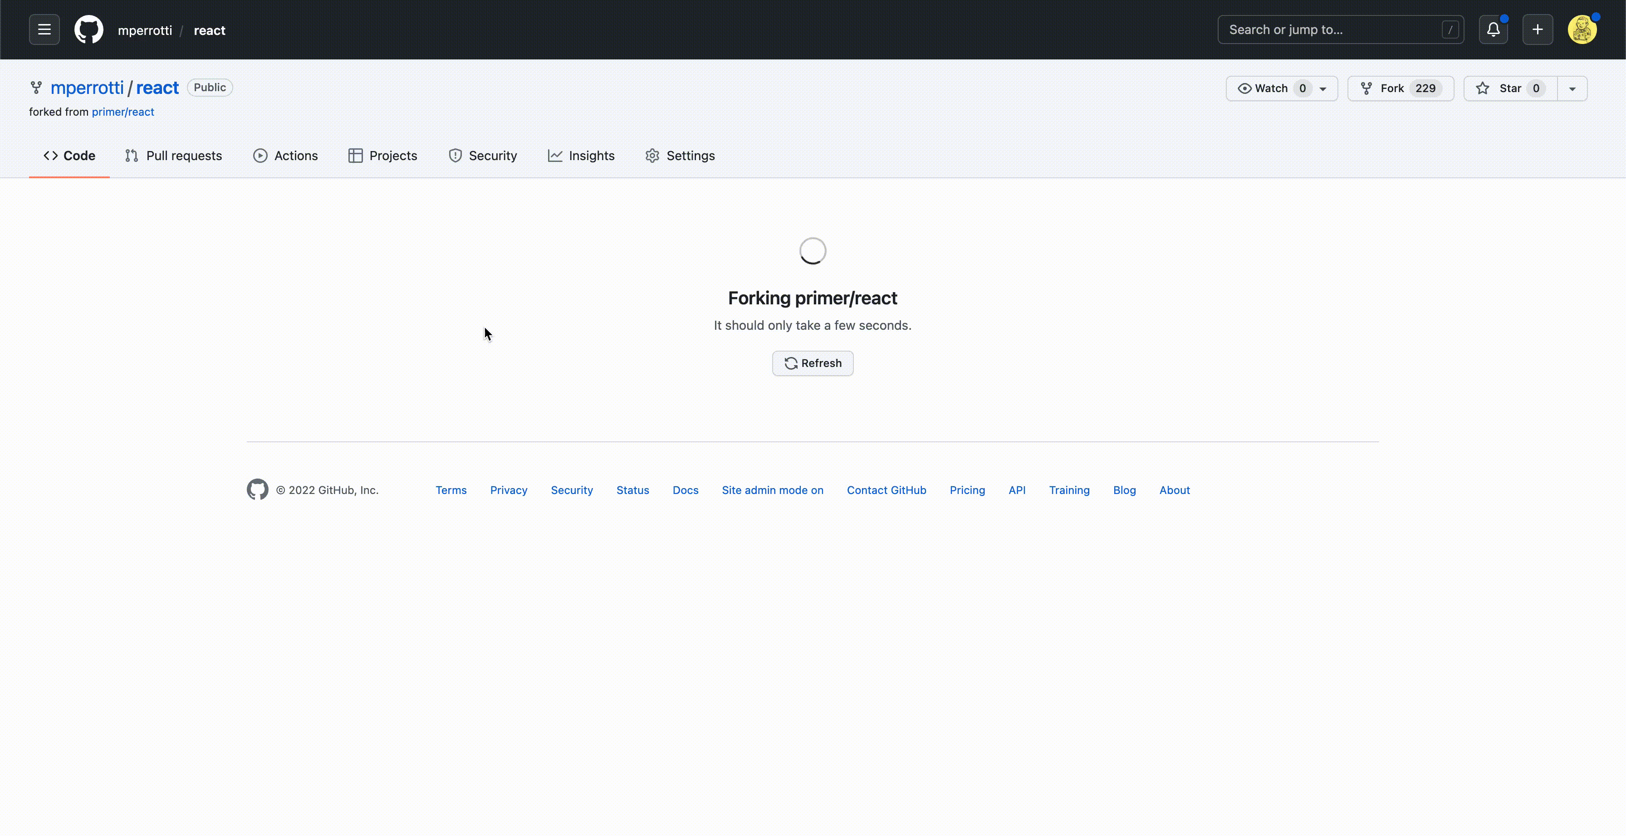Open the Status footer link
Image resolution: width=1626 pixels, height=836 pixels.
pos(632,490)
